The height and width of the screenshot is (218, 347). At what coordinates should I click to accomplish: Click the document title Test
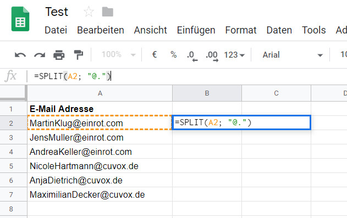57,12
